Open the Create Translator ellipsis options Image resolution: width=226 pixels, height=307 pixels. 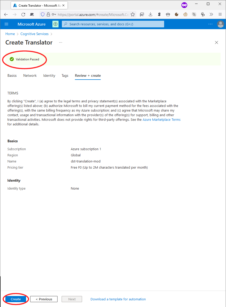(61, 42)
